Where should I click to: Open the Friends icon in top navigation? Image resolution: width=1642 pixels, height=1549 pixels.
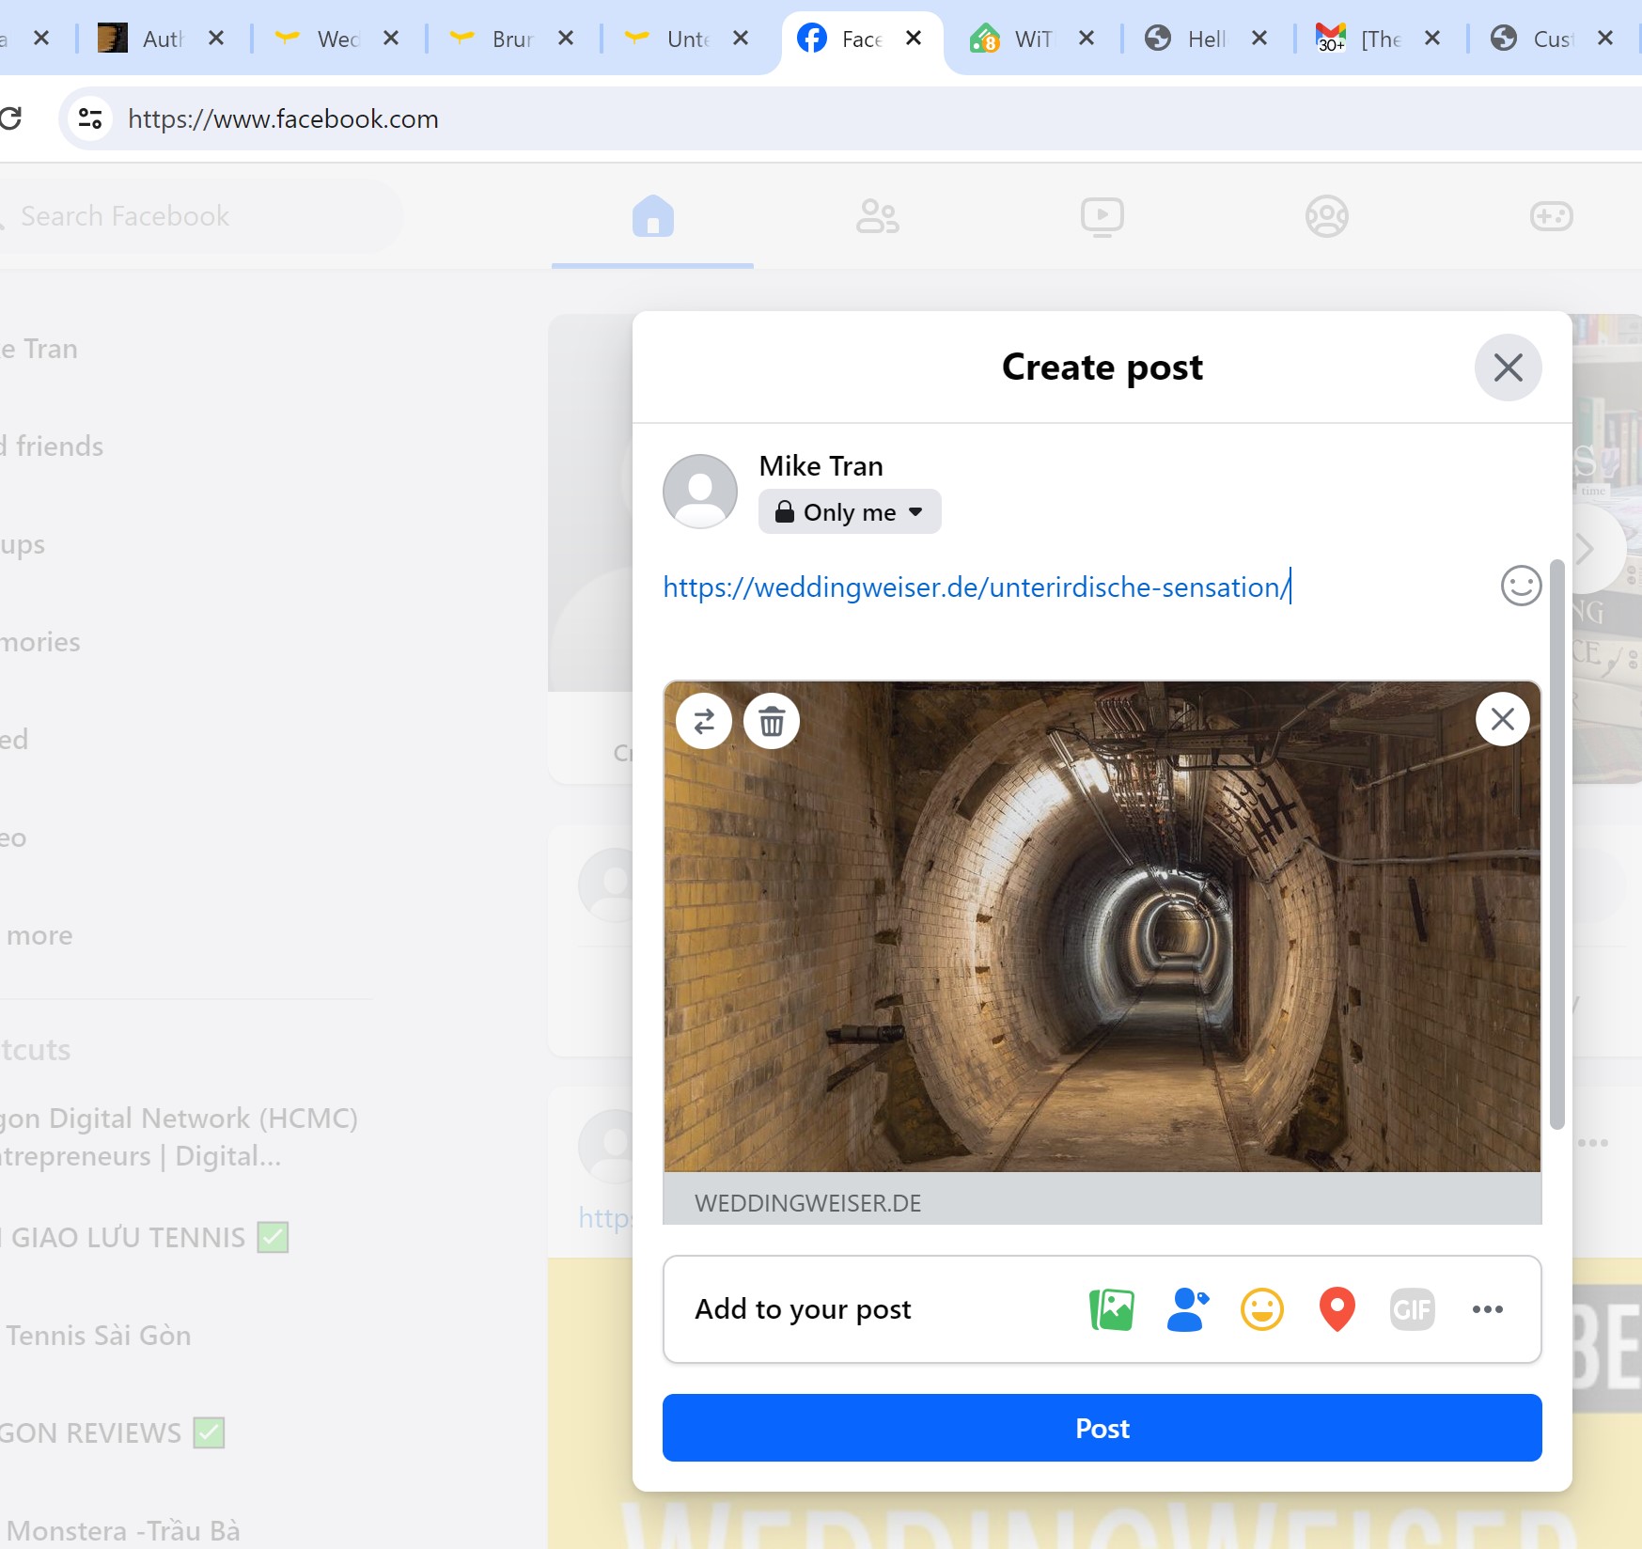click(x=877, y=216)
